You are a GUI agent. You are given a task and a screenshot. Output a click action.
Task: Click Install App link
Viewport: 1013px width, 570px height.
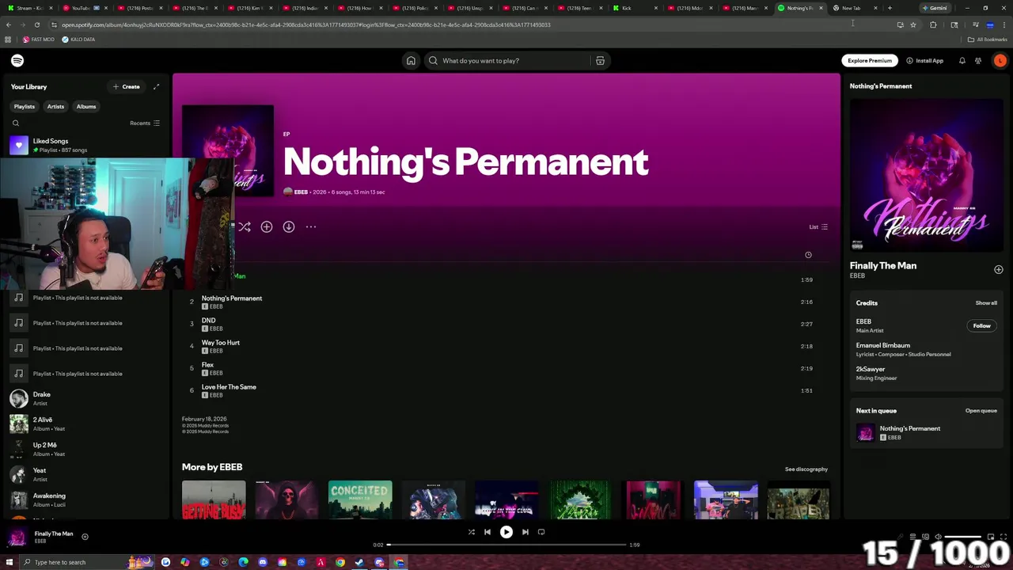(924, 60)
